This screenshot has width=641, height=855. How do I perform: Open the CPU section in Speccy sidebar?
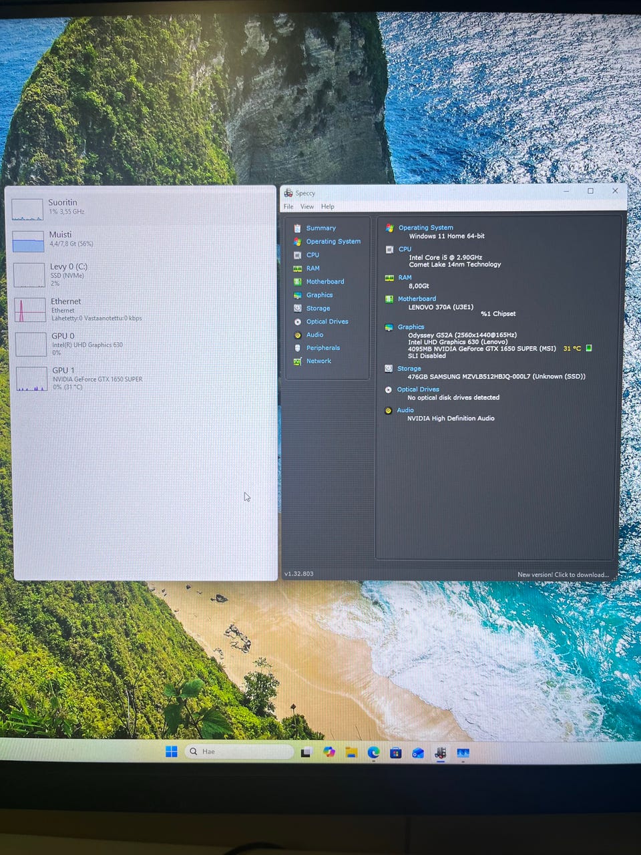312,254
